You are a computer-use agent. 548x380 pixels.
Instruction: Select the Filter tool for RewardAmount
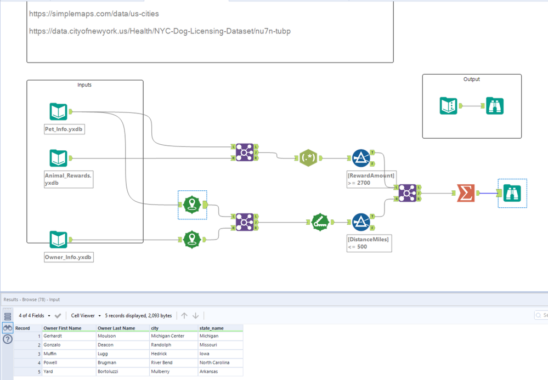361,158
